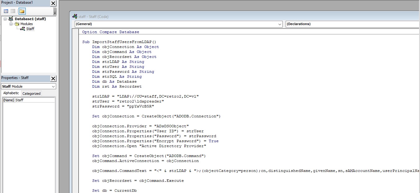The height and width of the screenshot is (193, 420).
Task: Collapse the Database1 (staff) project node
Action: [x=5, y=19]
